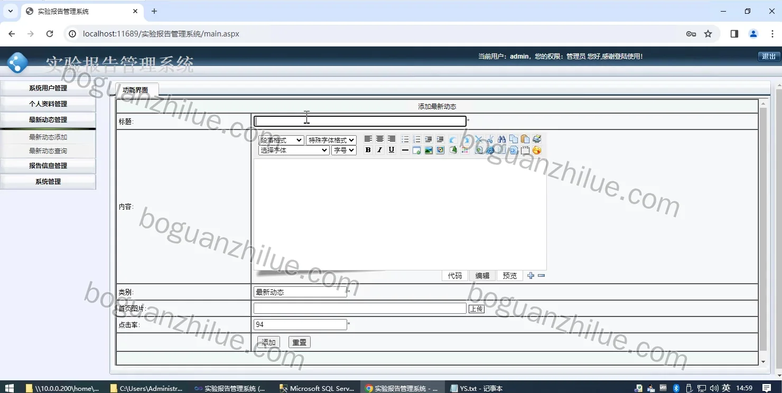Align text left in editor toolbar

coord(368,139)
